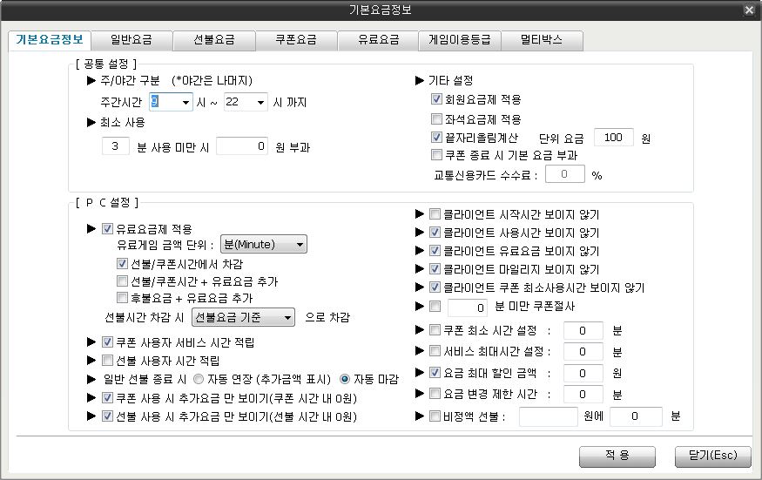Open the 게임이용등급 tab
Viewport: 762px width, 480px height.
[x=459, y=40]
